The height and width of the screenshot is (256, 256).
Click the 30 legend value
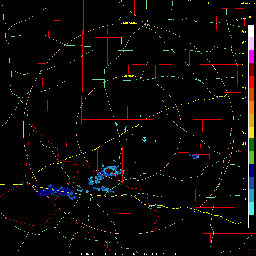[x=244, y=132]
